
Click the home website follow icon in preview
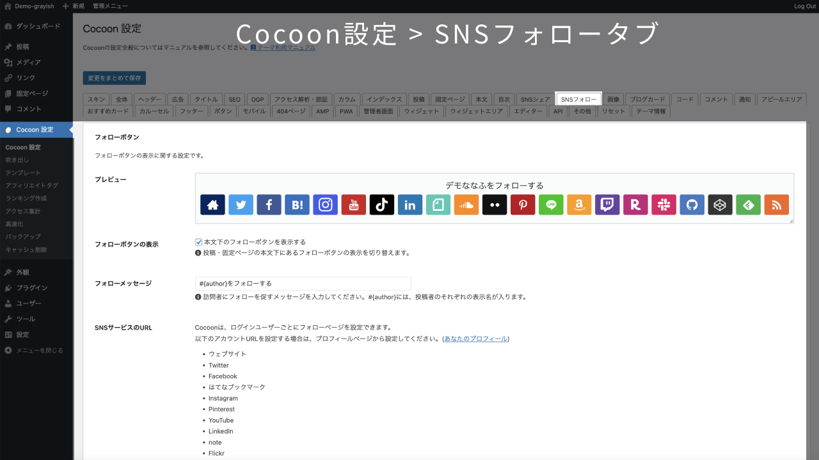pyautogui.click(x=212, y=204)
